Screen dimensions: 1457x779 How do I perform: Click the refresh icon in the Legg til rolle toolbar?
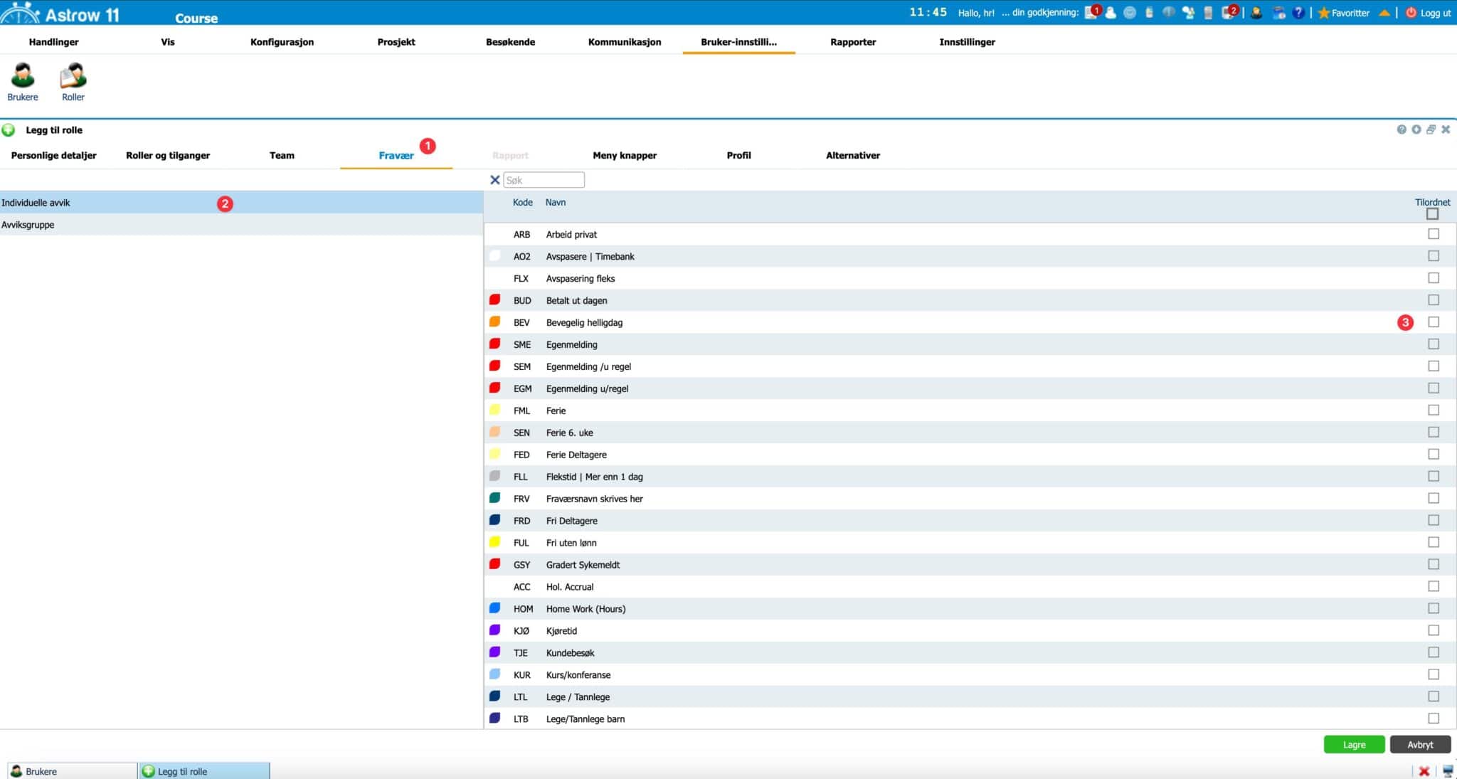pos(1416,129)
